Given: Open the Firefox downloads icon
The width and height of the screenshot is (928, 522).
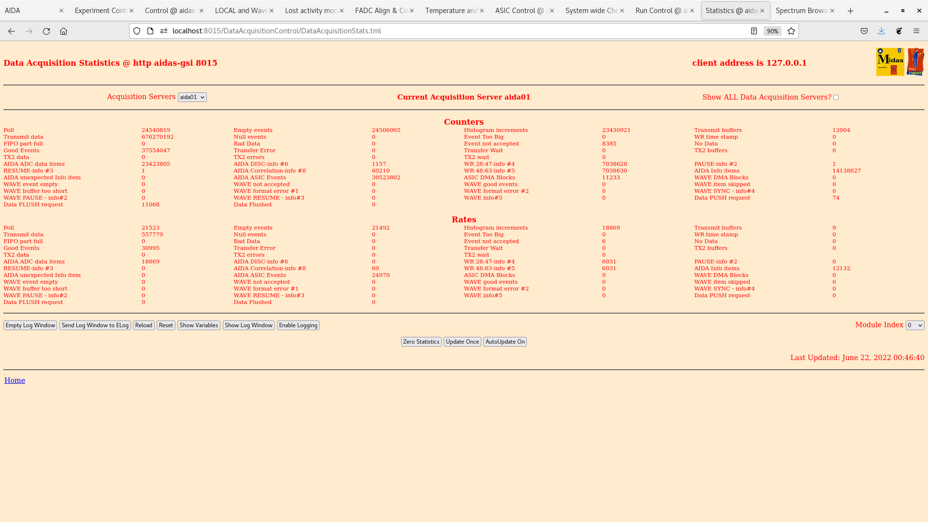Looking at the screenshot, I should [x=882, y=31].
